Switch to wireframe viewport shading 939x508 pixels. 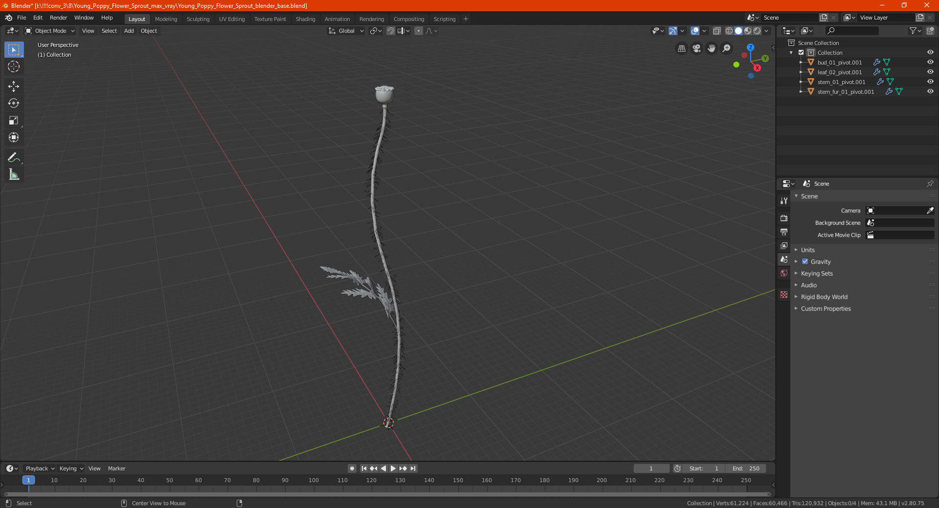tap(729, 31)
